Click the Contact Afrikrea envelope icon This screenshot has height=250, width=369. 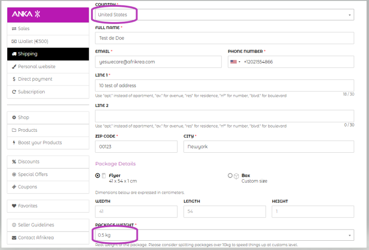point(14,238)
